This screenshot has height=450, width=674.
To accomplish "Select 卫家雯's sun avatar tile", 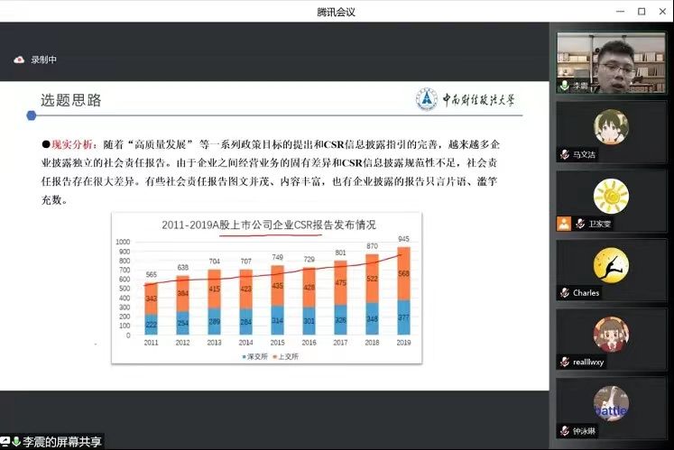I will tap(611, 196).
